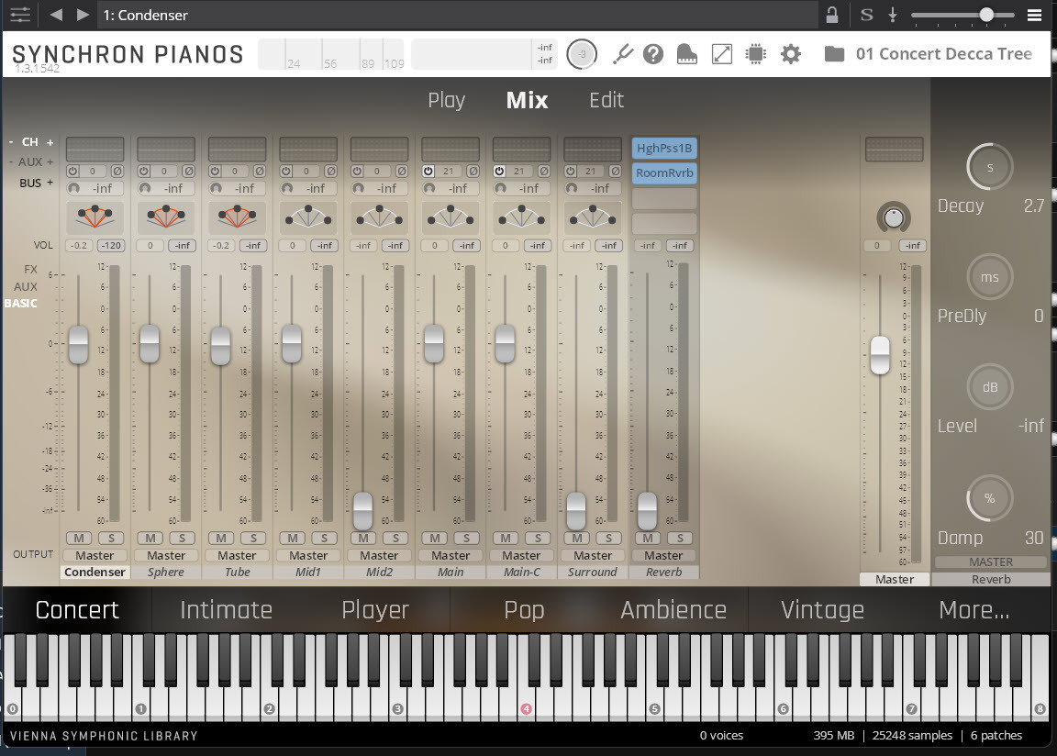Click the Decay knob in reverb panel
1057x756 pixels.
(x=990, y=167)
